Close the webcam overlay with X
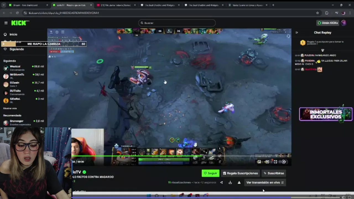This screenshot has height=199, width=354. pos(70,129)
